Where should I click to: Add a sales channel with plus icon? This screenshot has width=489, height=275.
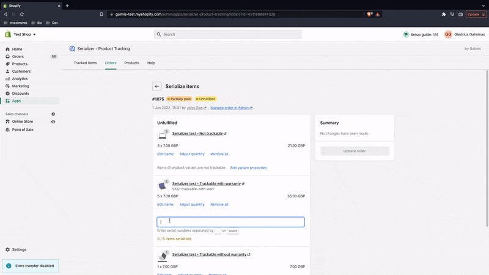click(53, 114)
